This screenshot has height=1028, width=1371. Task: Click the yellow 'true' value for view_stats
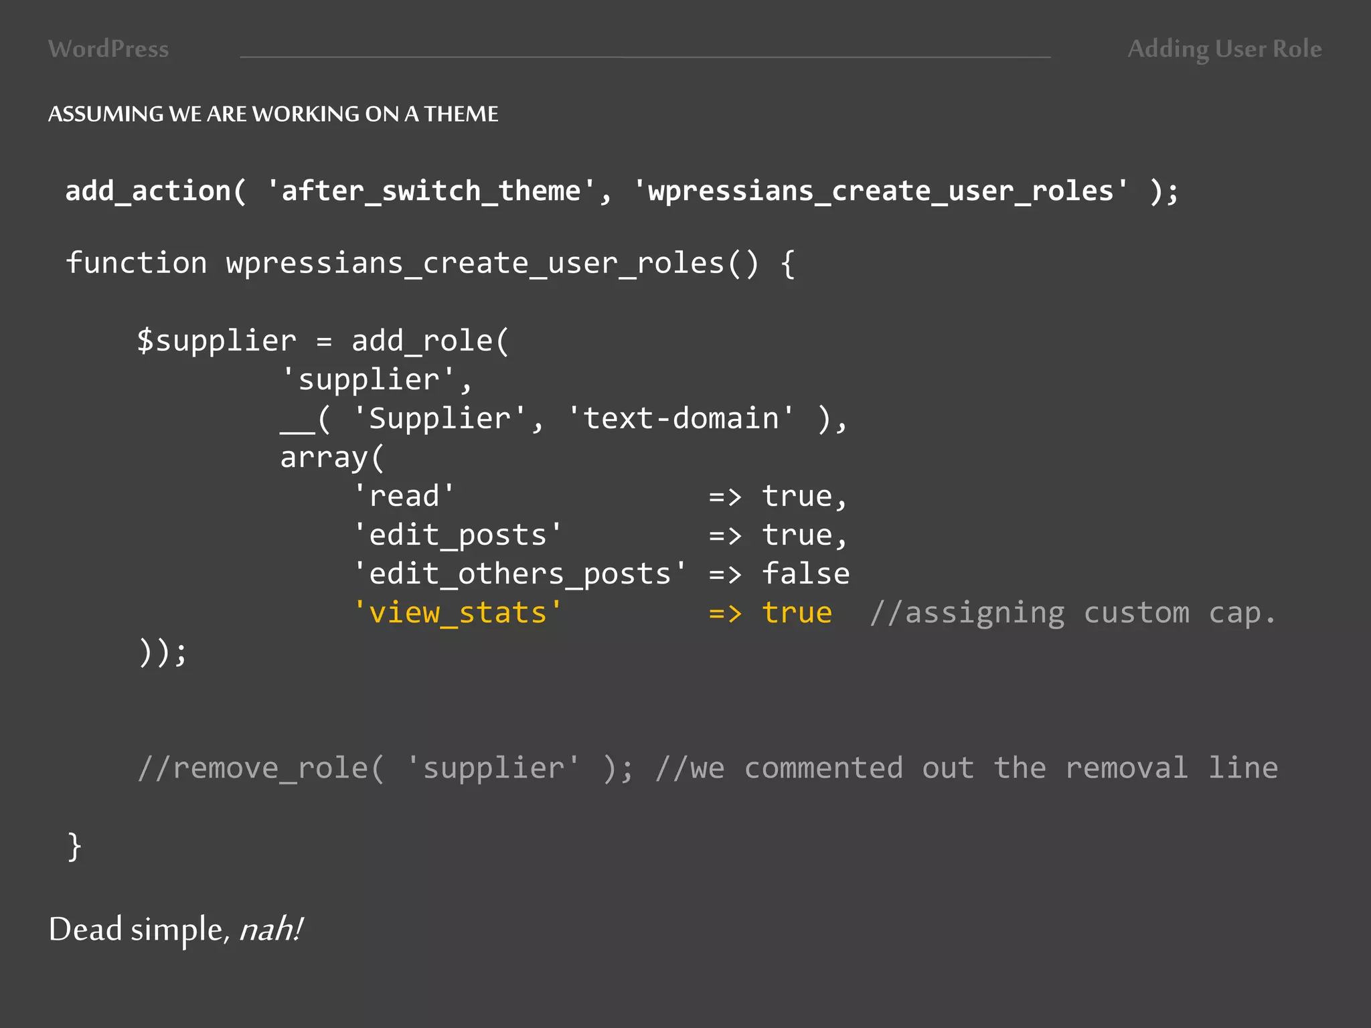pos(797,613)
